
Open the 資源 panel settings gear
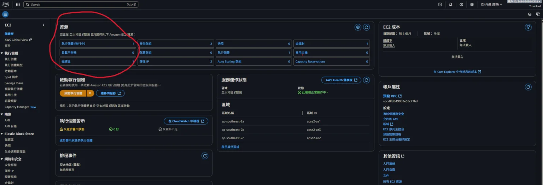[358, 27]
